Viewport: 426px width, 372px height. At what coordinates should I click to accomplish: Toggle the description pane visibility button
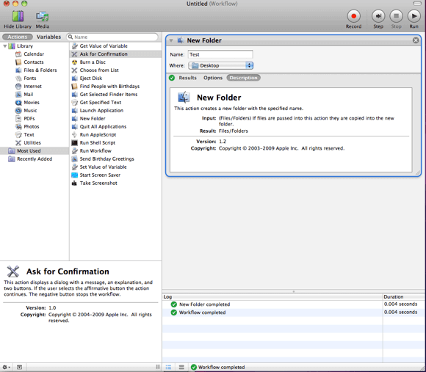click(19, 367)
